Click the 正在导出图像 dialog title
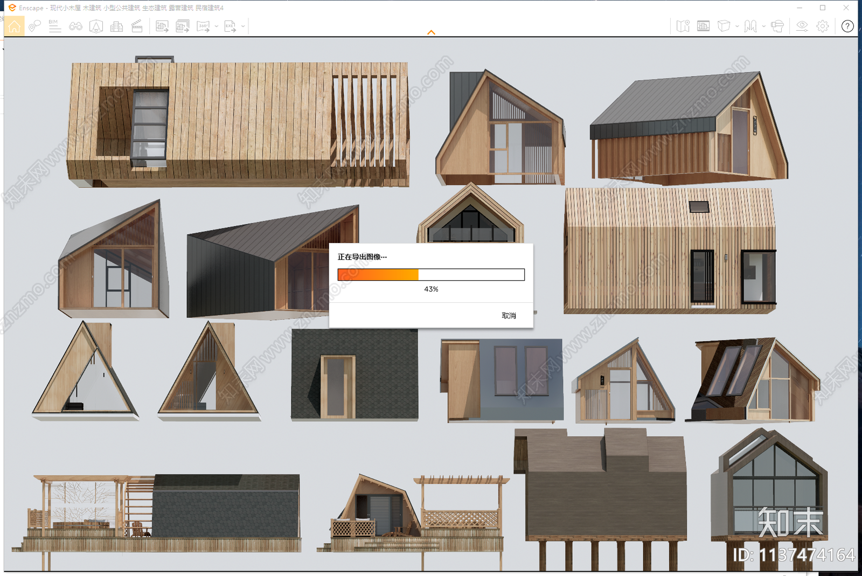Viewport: 862px width, 576px height. click(362, 257)
